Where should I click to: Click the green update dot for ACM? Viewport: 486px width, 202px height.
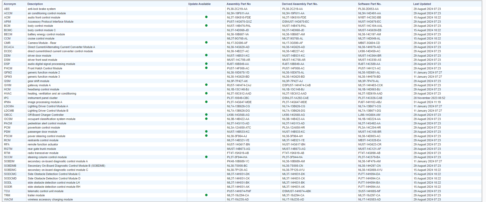pos(206,17)
